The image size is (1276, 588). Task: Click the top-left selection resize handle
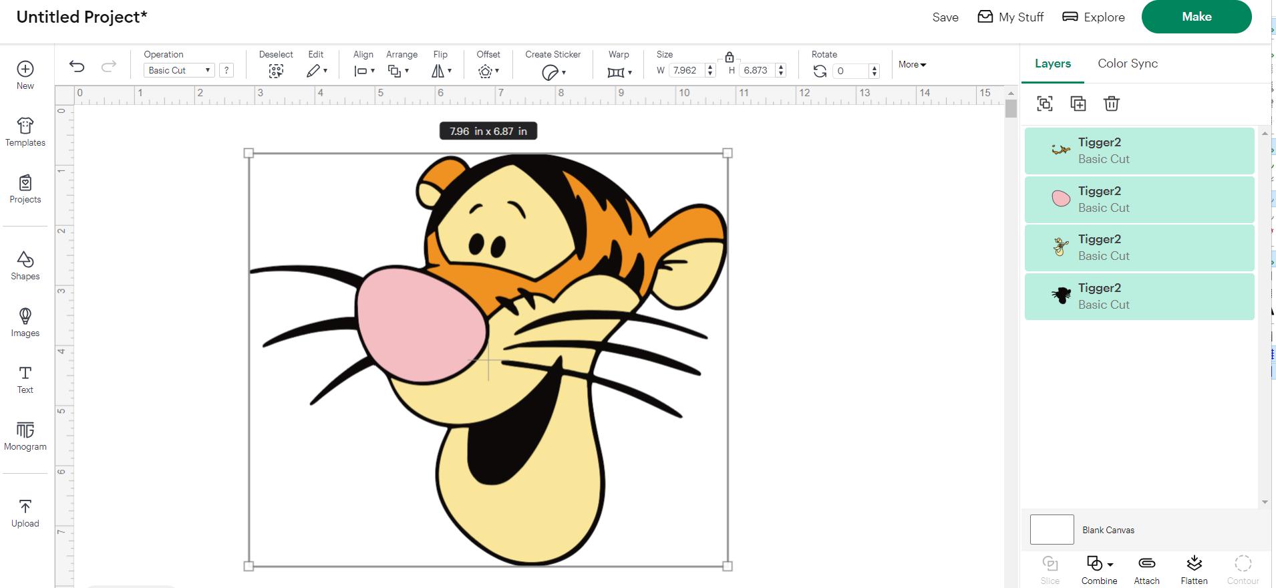click(x=249, y=153)
